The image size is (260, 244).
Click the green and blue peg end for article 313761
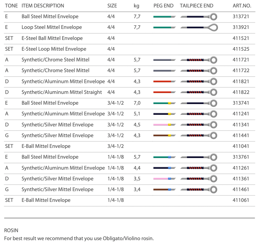click(164, 157)
